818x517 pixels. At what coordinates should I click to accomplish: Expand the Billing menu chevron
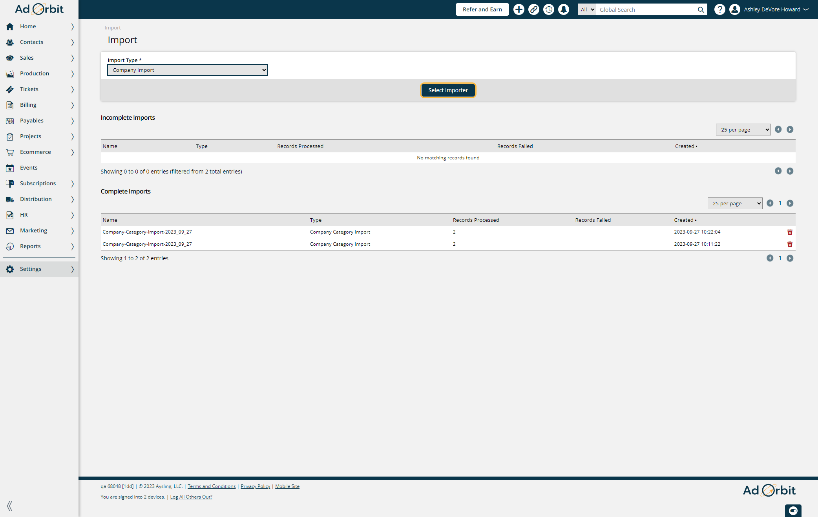pyautogui.click(x=73, y=105)
